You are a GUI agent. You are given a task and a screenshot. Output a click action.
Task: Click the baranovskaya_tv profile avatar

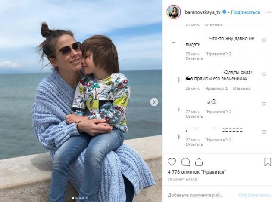(x=174, y=12)
